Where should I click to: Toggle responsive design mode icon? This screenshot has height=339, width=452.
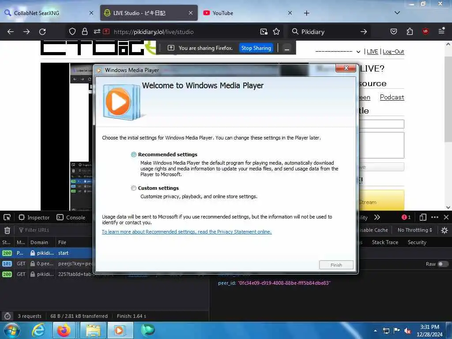tap(423, 217)
